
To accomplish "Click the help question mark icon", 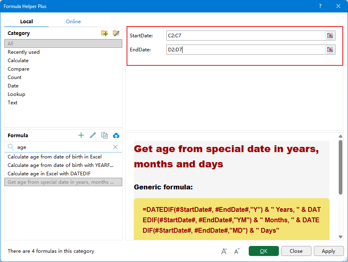I will click(320, 6).
